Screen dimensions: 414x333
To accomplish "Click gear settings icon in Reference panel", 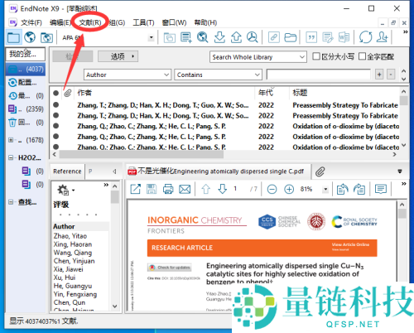I will (63, 190).
